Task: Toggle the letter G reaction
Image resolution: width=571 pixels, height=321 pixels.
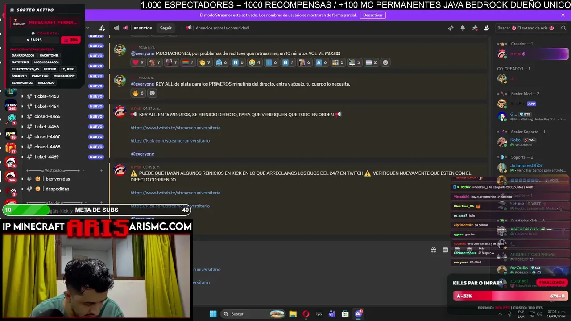Action: pyautogui.click(x=288, y=62)
